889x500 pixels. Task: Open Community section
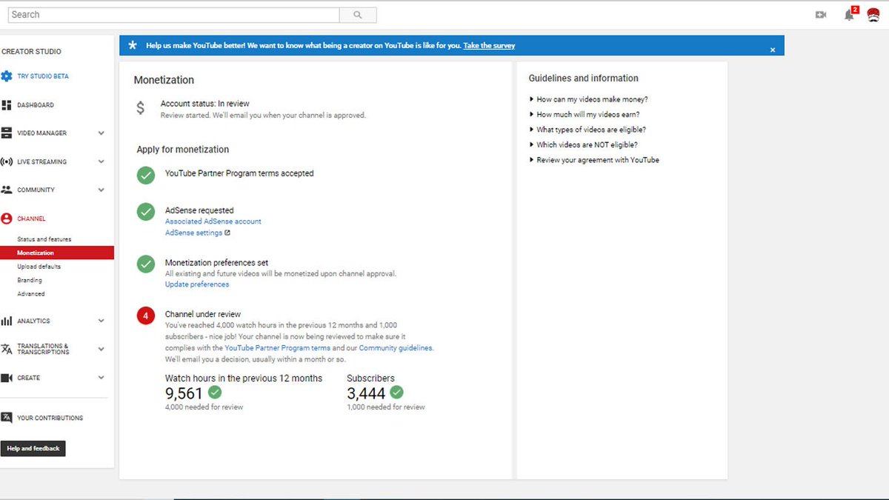tap(36, 190)
